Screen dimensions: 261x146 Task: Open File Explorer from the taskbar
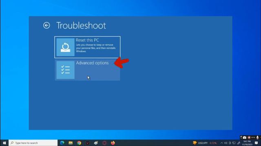click(71, 143)
